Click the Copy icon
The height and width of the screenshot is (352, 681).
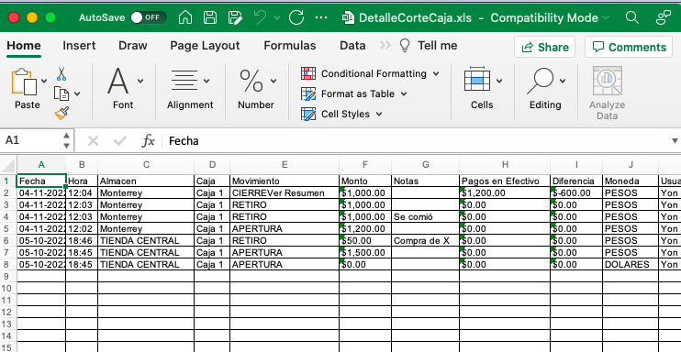pyautogui.click(x=61, y=93)
